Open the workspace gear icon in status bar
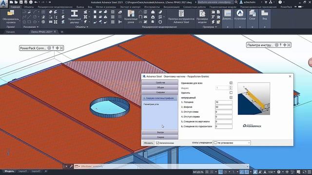The height and width of the screenshot is (175, 312). (x=279, y=172)
